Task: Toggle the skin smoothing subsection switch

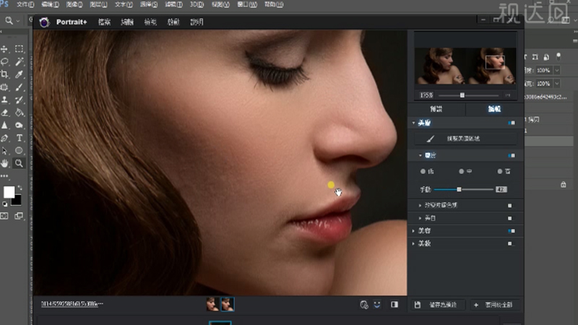Action: [x=512, y=155]
